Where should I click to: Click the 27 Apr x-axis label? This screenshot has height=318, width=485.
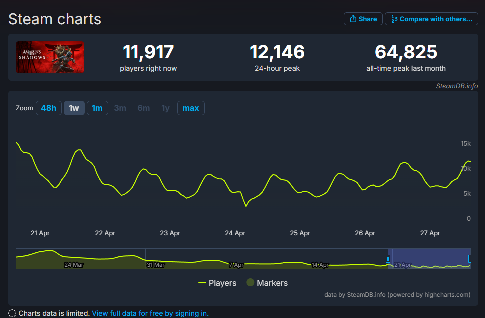click(x=430, y=233)
